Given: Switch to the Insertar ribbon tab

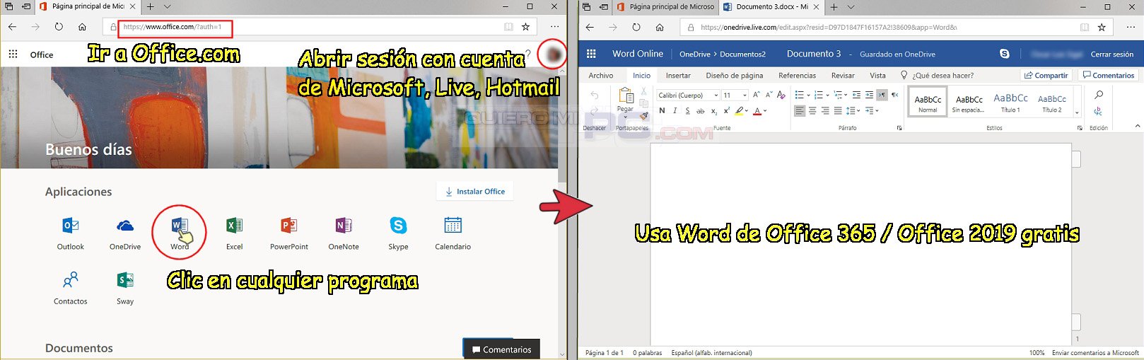Looking at the screenshot, I should pyautogui.click(x=678, y=75).
